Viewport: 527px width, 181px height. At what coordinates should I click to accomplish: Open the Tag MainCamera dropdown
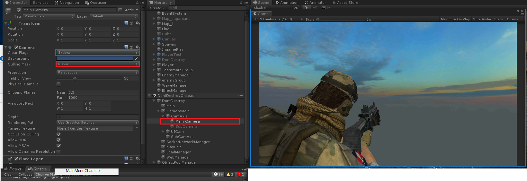[49, 16]
